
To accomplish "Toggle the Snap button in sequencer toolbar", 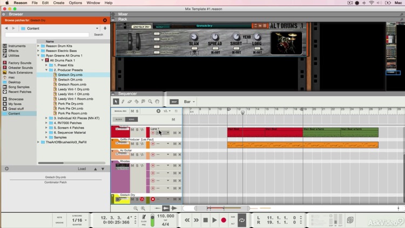I will coord(174,102).
